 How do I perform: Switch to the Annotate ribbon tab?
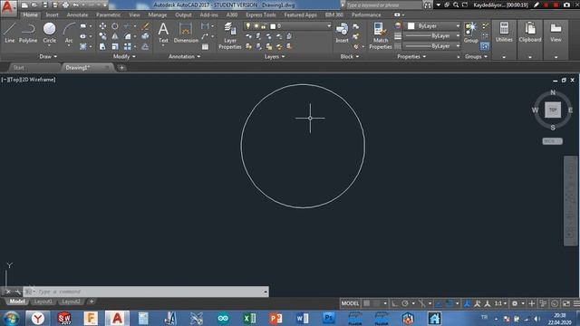pyautogui.click(x=77, y=15)
